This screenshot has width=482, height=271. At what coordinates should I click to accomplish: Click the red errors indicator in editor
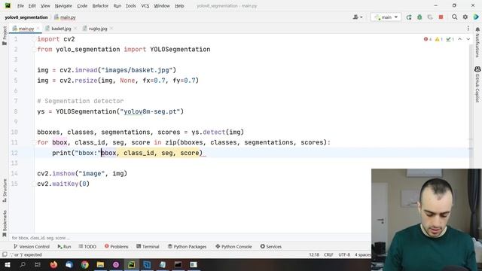(428, 39)
